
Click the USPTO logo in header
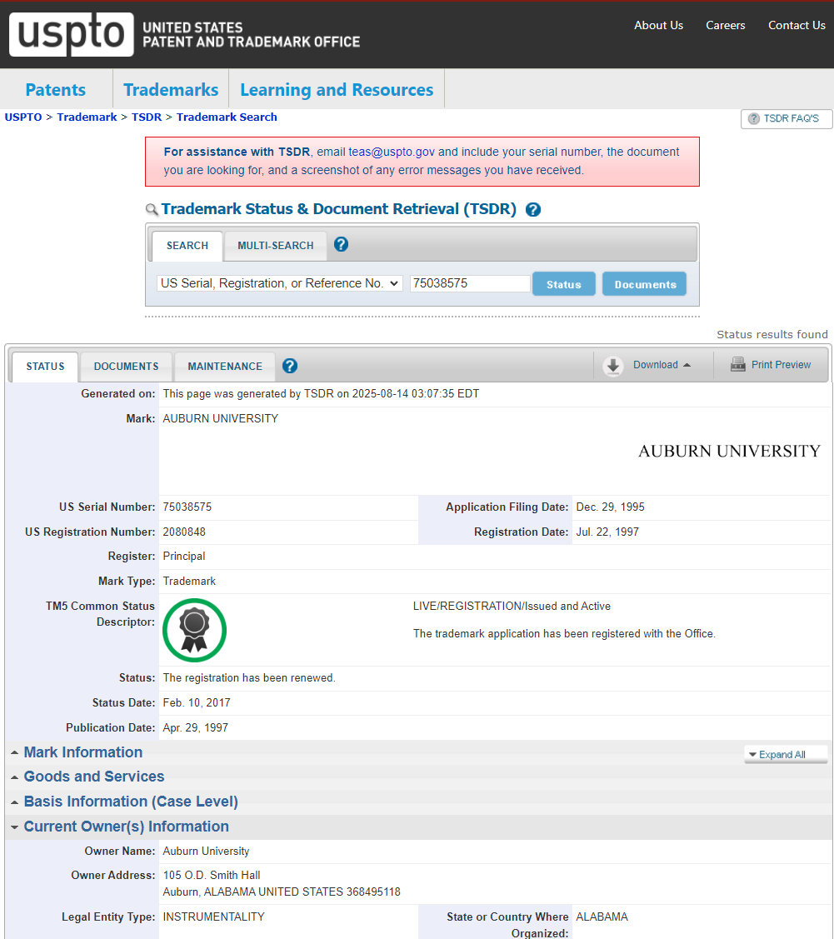[72, 34]
